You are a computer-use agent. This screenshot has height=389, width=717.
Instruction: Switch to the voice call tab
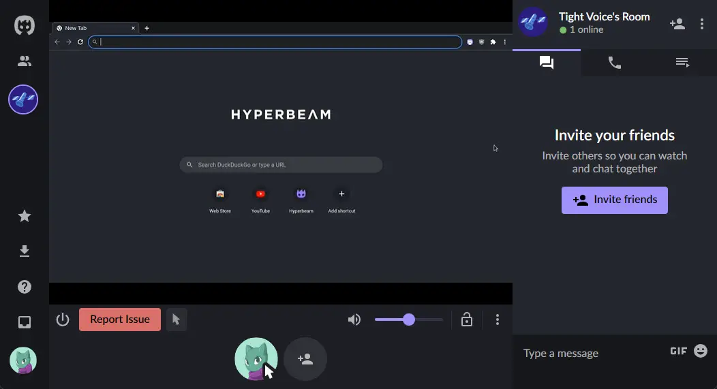(615, 63)
